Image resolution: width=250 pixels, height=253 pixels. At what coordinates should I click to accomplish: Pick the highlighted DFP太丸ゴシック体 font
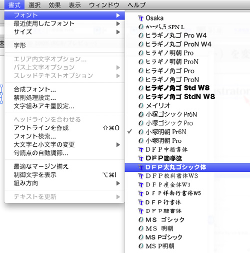(187, 167)
